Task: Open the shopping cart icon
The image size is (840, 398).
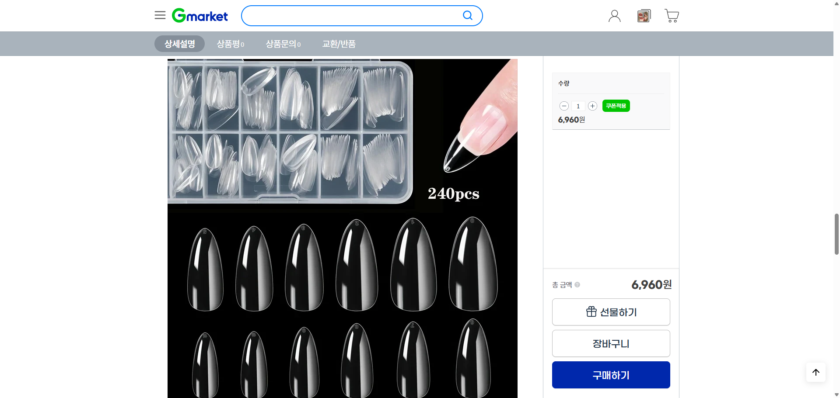Action: tap(672, 16)
